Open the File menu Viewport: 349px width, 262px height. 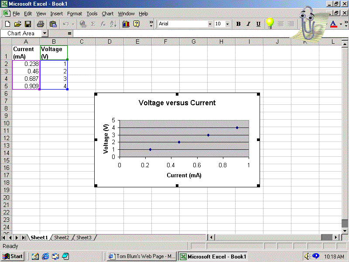[x=16, y=14]
